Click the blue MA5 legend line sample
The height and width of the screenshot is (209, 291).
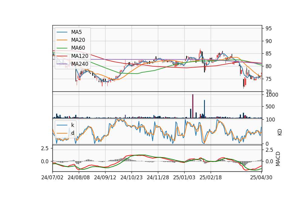tap(62, 32)
